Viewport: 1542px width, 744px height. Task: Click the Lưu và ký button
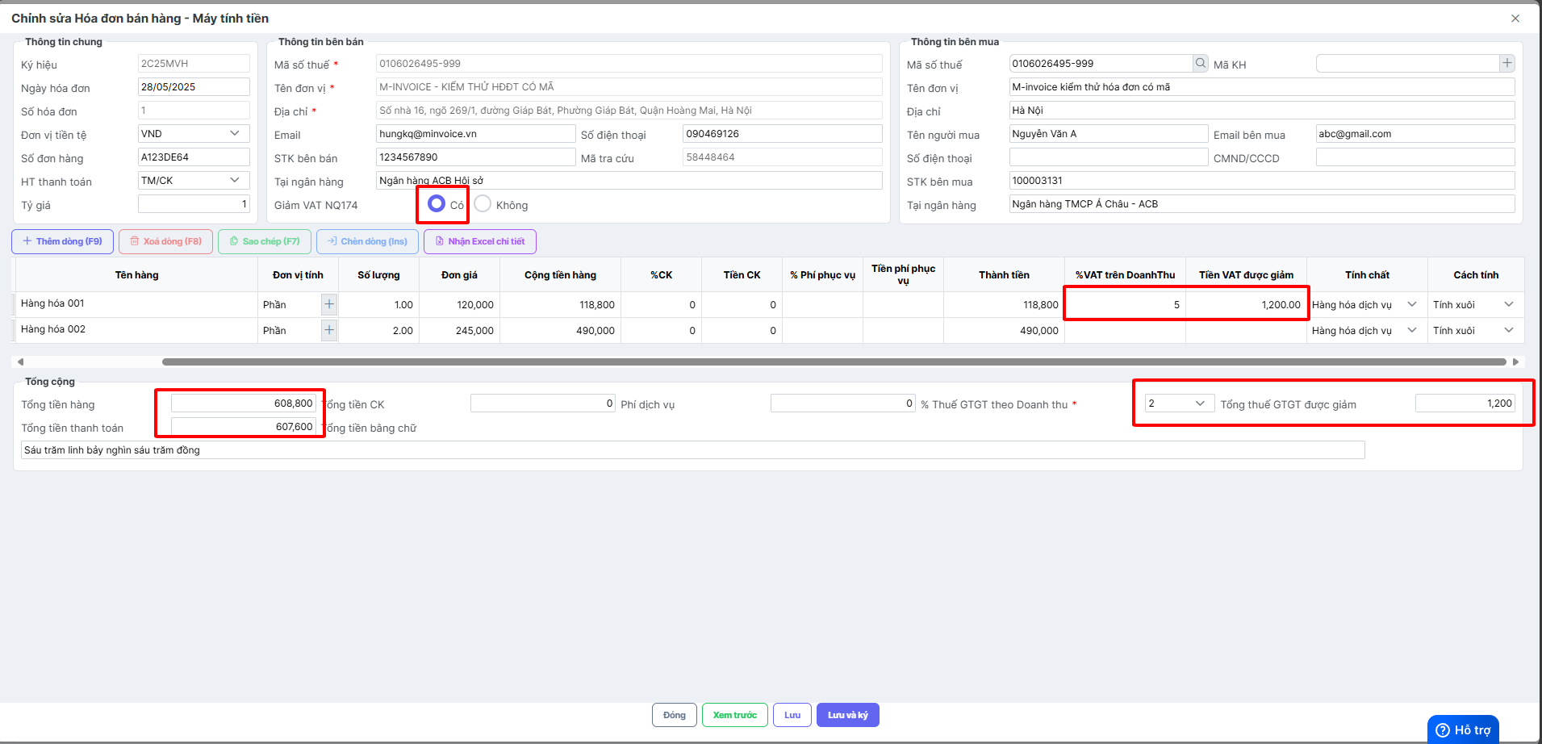847,715
